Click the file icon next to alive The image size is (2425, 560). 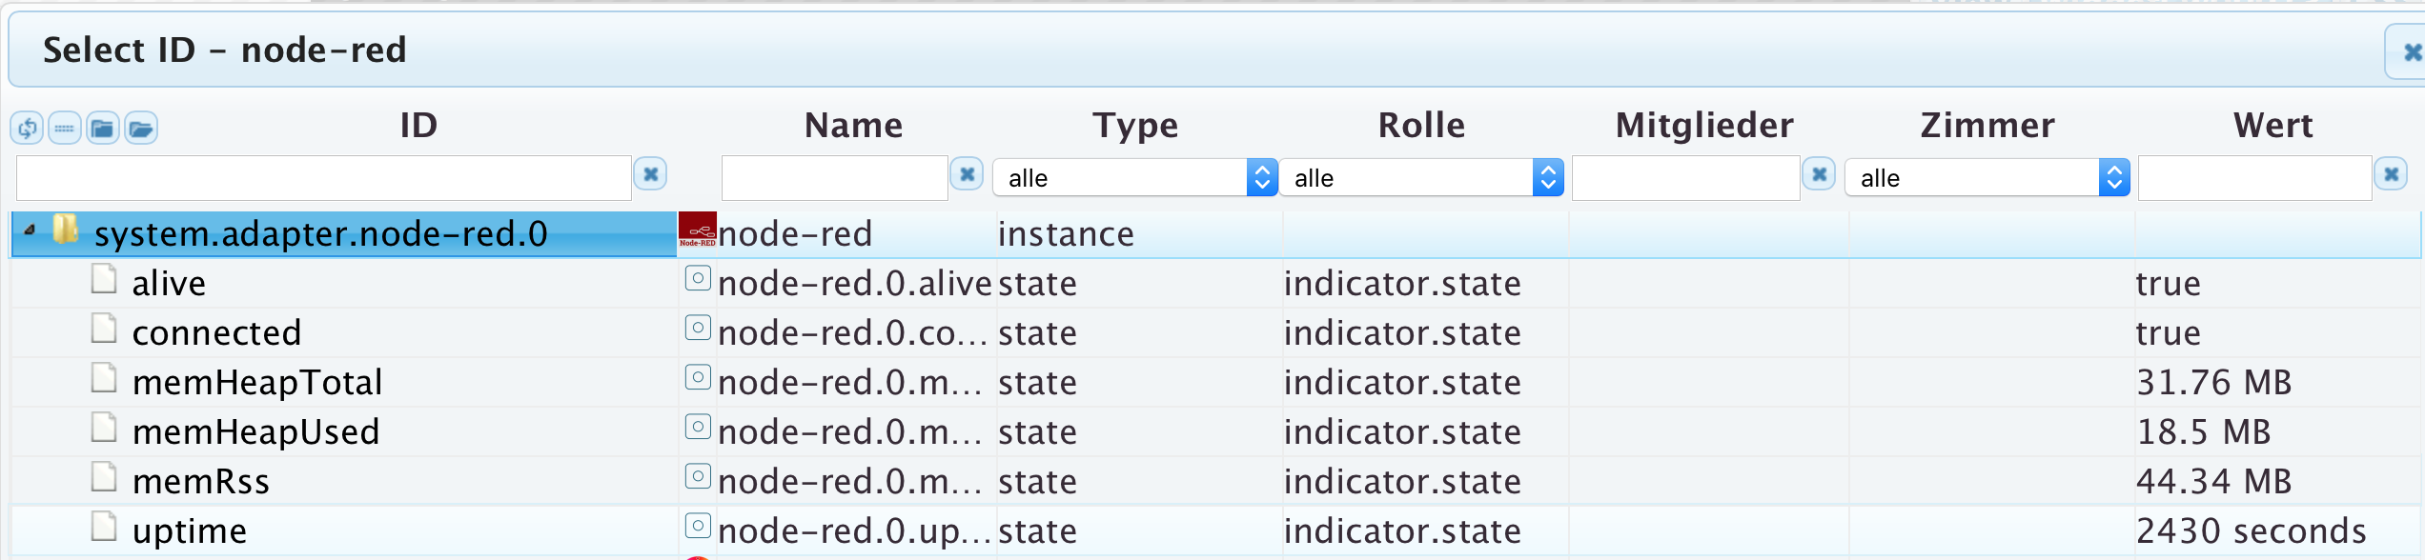pos(104,279)
